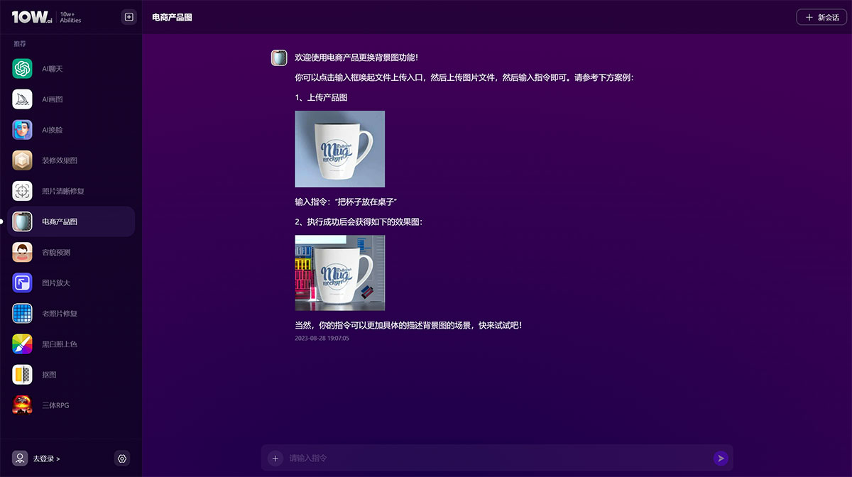Select the 抠图 cutout tool icon
This screenshot has width=852, height=477.
22,374
